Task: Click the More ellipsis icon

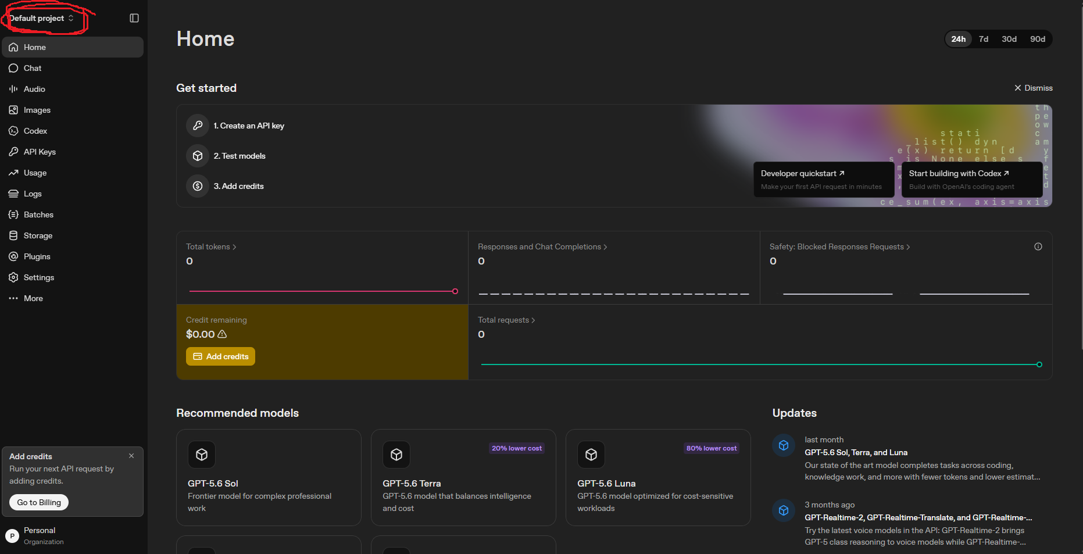Action: 13,298
